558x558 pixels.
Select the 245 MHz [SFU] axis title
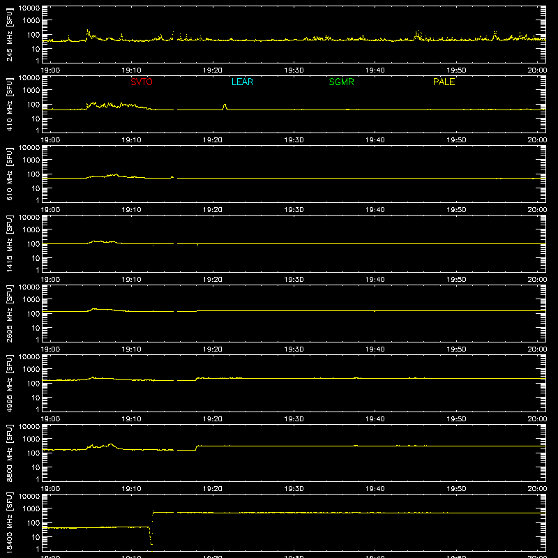coord(9,34)
